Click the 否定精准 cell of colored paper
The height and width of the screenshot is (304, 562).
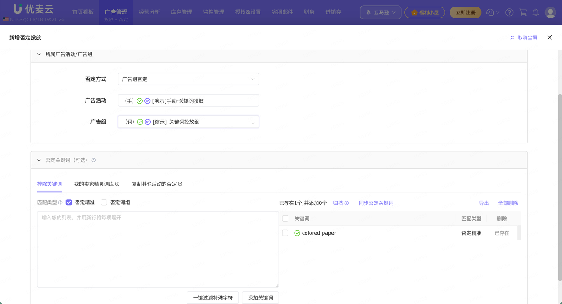point(471,233)
